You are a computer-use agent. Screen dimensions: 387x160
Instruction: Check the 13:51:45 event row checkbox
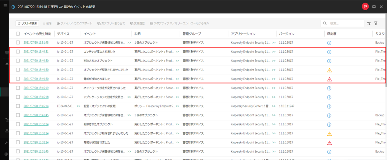click(18, 42)
